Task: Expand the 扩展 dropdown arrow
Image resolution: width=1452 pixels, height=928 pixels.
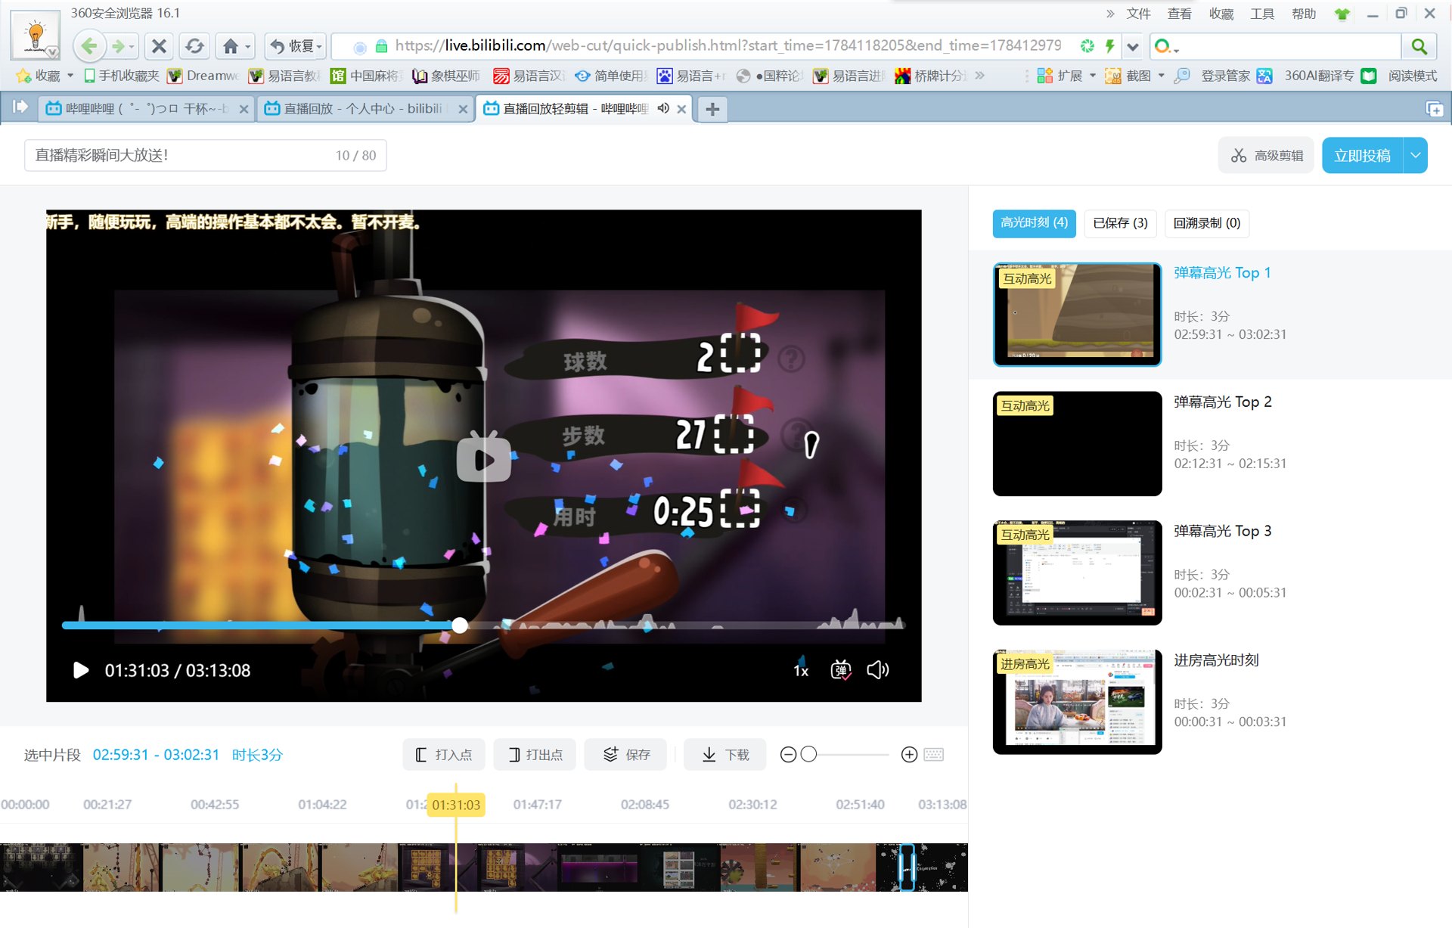Action: click(1093, 76)
